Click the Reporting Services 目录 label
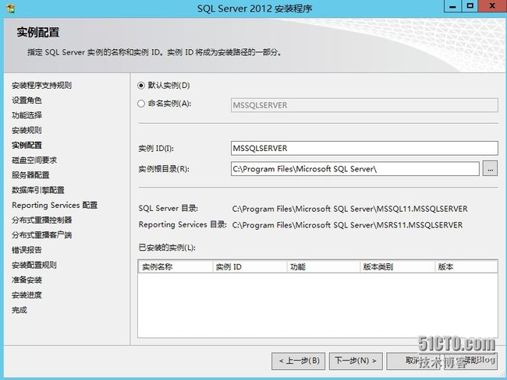 [x=183, y=224]
